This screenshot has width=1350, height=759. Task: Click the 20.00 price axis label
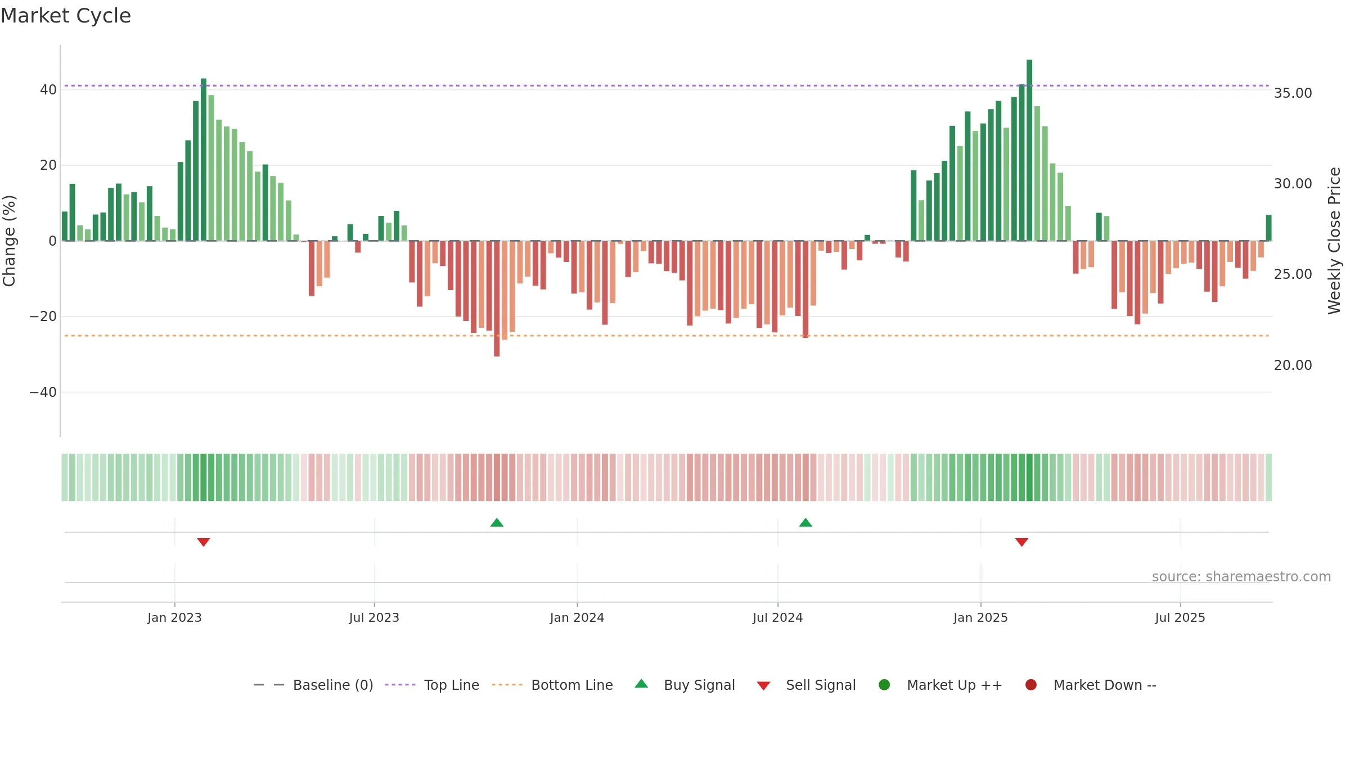pos(1293,365)
